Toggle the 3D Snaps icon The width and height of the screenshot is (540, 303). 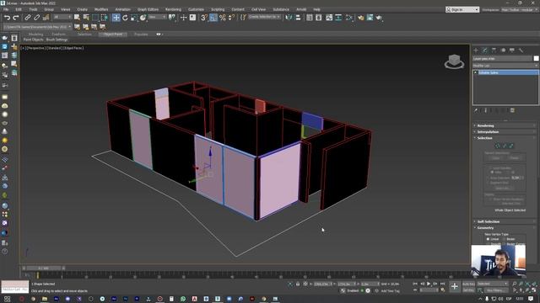[x=204, y=18]
